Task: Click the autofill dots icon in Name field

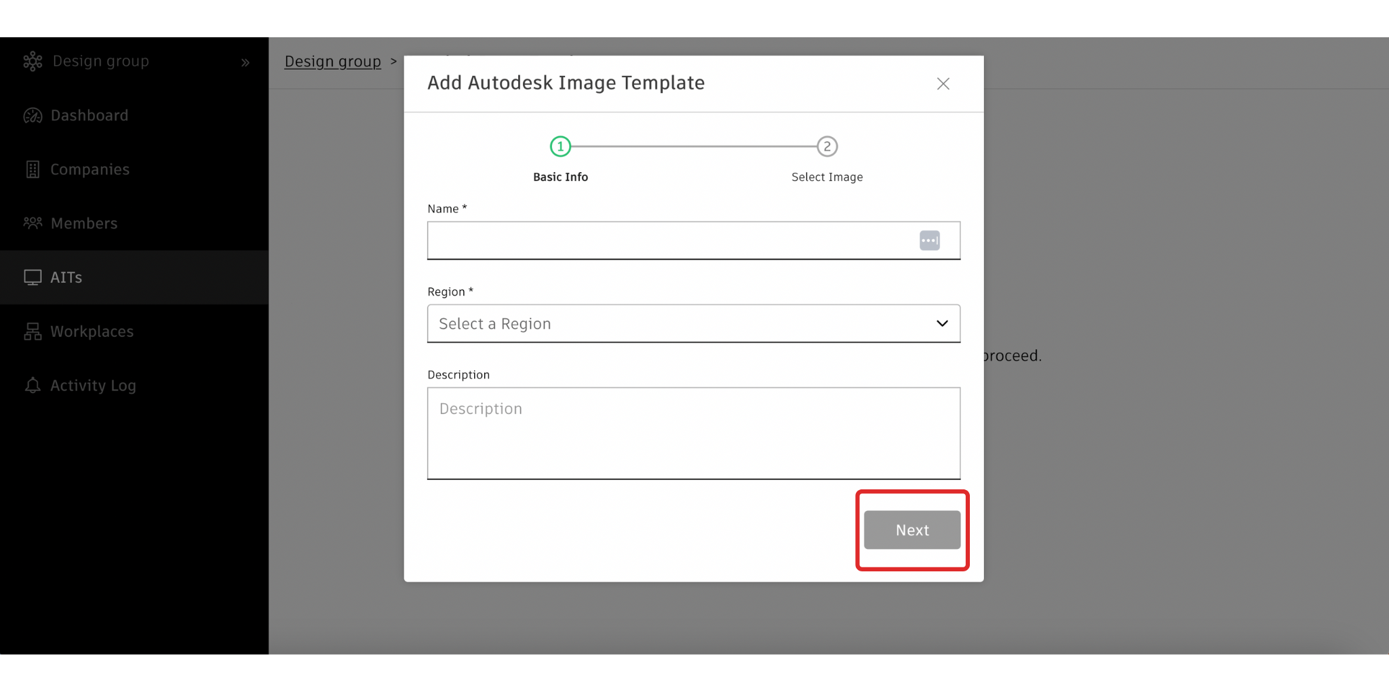Action: coord(929,241)
